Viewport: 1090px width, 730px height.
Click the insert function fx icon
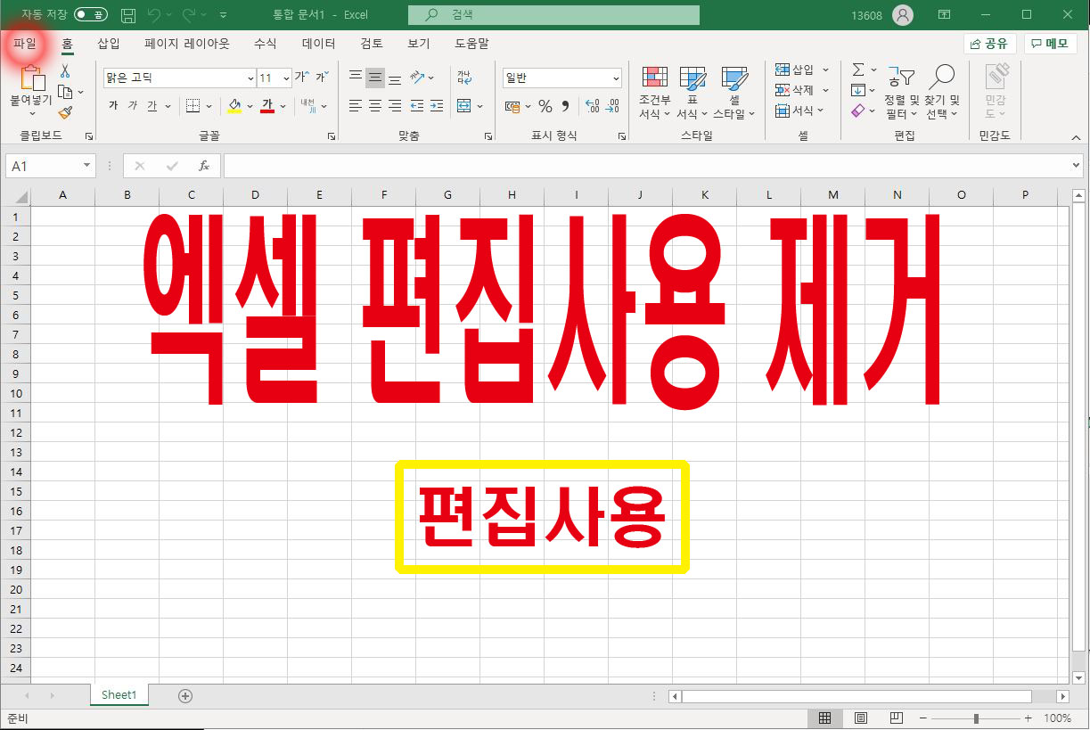click(x=204, y=166)
